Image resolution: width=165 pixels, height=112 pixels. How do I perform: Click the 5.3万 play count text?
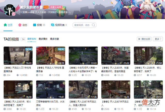(x=74, y=75)
